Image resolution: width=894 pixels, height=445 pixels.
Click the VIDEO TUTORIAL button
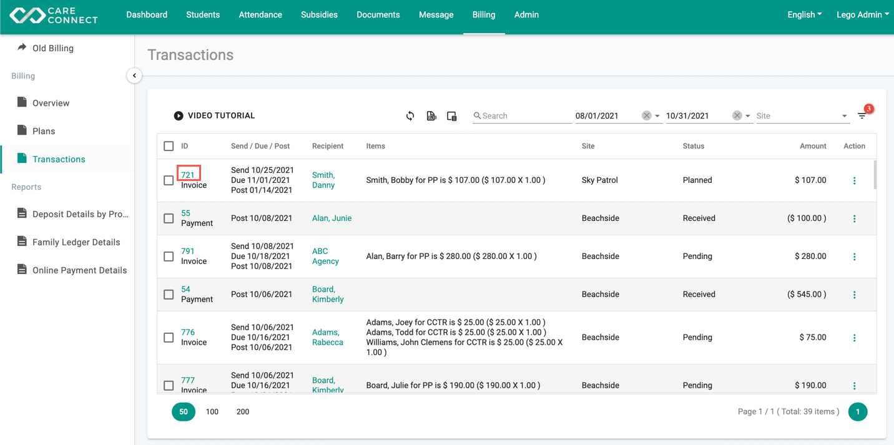(214, 115)
